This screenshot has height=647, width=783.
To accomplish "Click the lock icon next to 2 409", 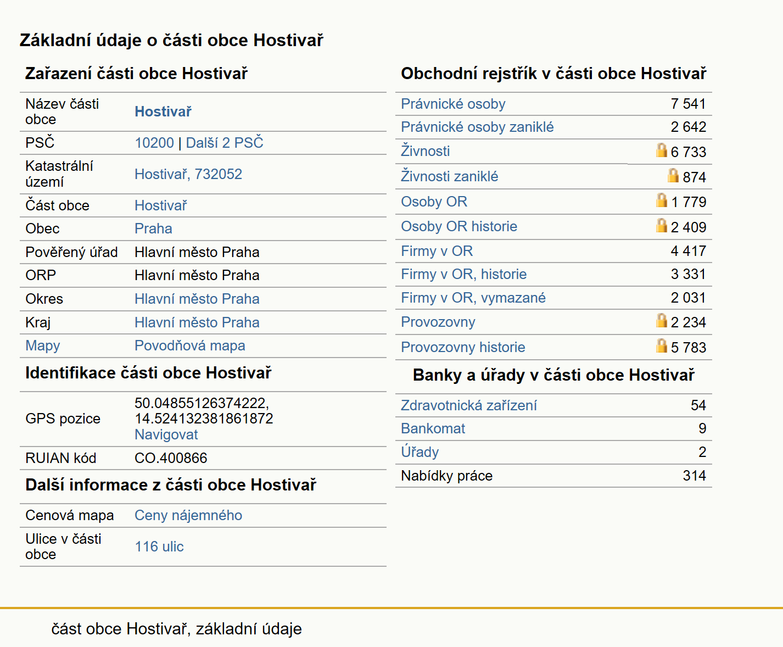I will point(662,225).
